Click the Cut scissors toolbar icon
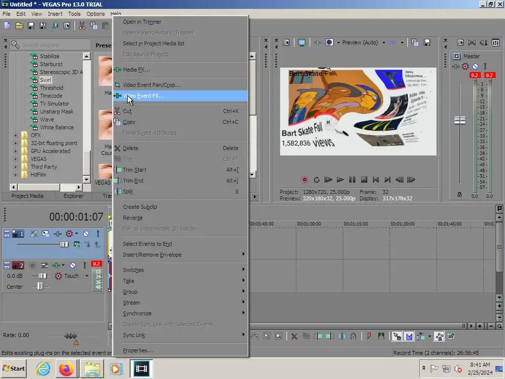The height and width of the screenshot is (379, 505). [82, 26]
